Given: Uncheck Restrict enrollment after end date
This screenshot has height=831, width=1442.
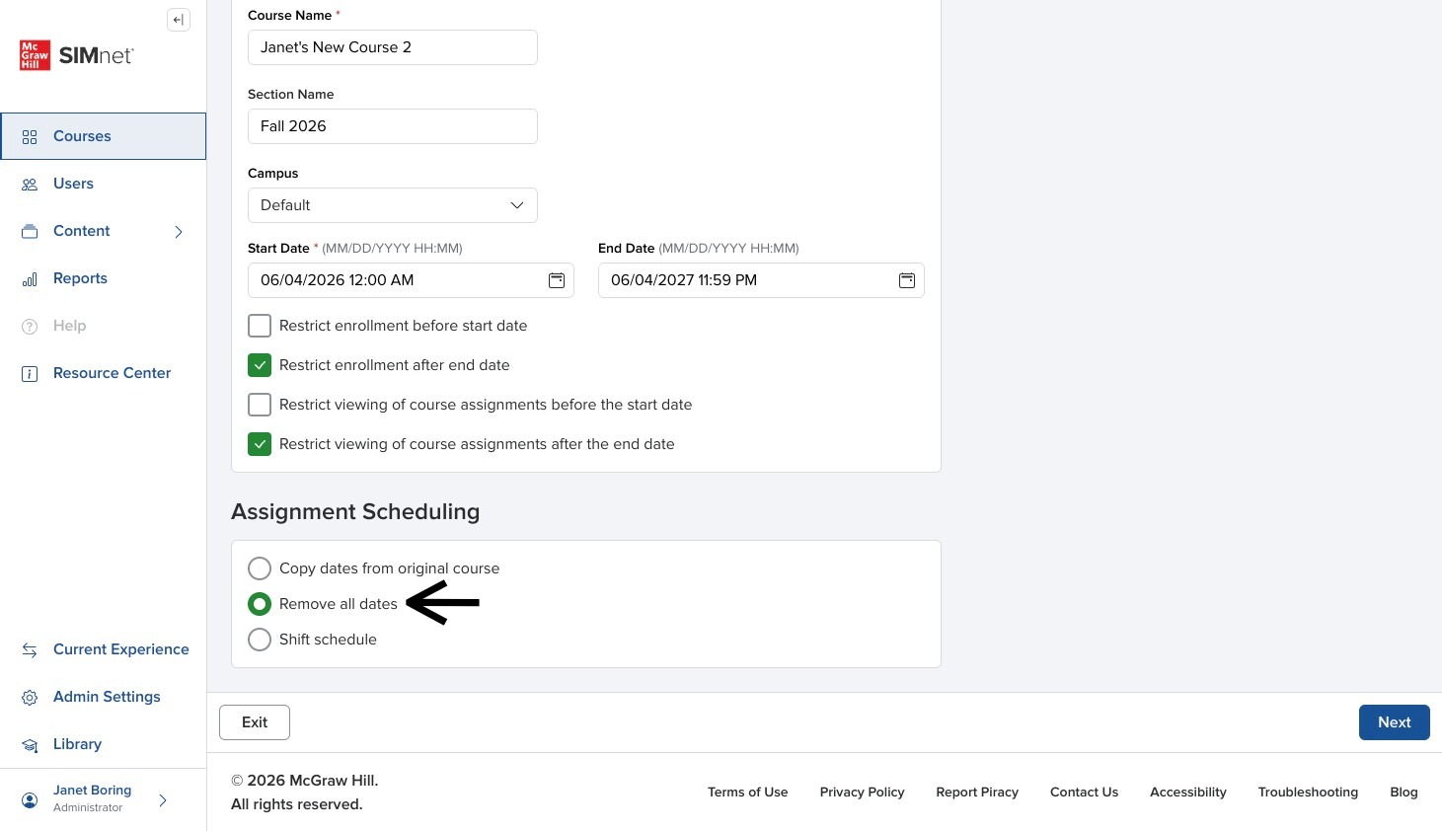Looking at the screenshot, I should pyautogui.click(x=260, y=365).
